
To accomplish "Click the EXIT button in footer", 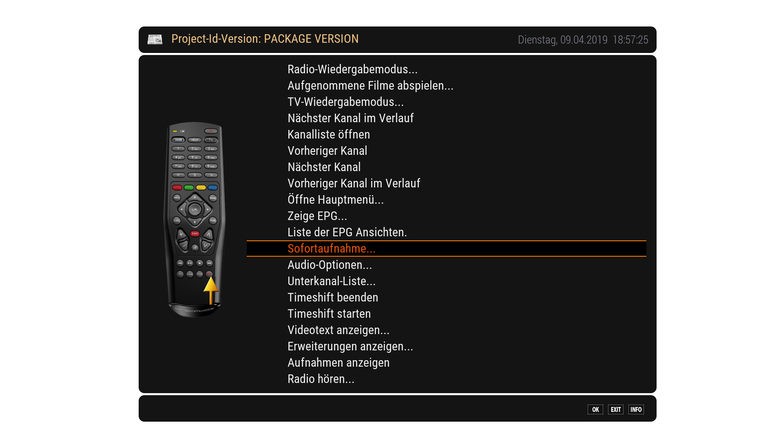I will (x=616, y=409).
